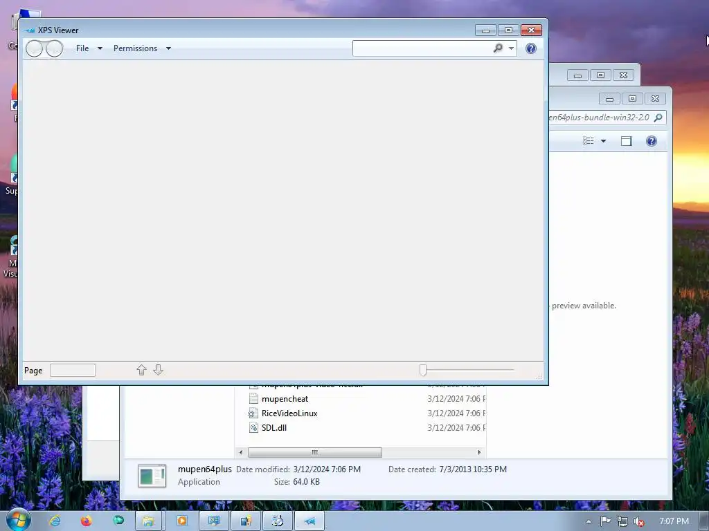709x531 pixels.
Task: Click the XPS Viewer forward navigation button
Action: [x=54, y=48]
